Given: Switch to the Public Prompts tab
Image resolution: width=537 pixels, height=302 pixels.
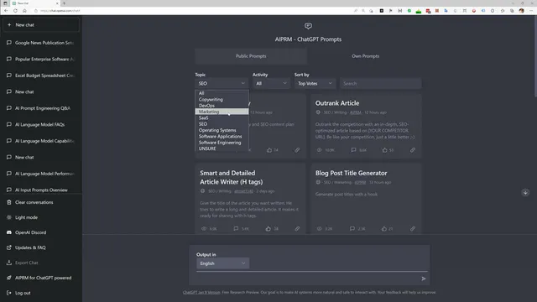Looking at the screenshot, I should click(251, 56).
